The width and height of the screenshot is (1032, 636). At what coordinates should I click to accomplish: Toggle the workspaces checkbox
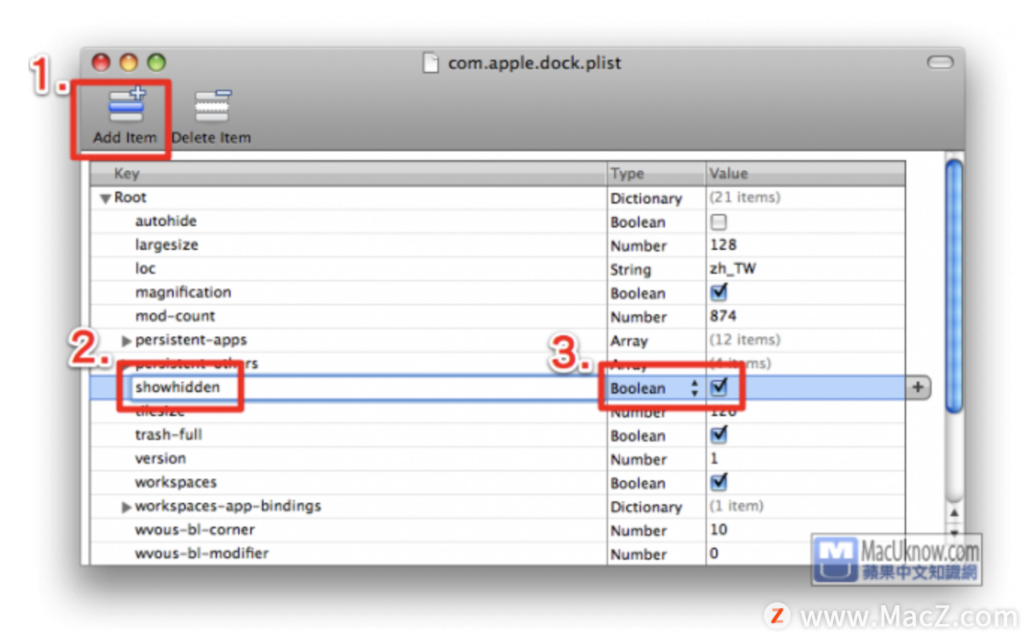click(719, 481)
